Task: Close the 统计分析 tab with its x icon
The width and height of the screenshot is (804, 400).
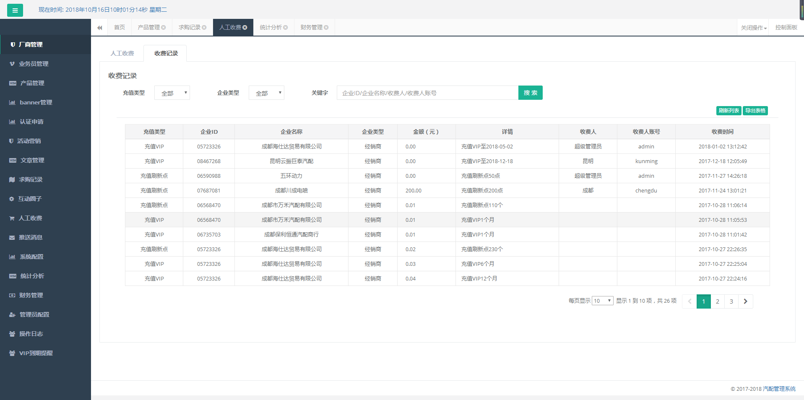Action: (286, 28)
